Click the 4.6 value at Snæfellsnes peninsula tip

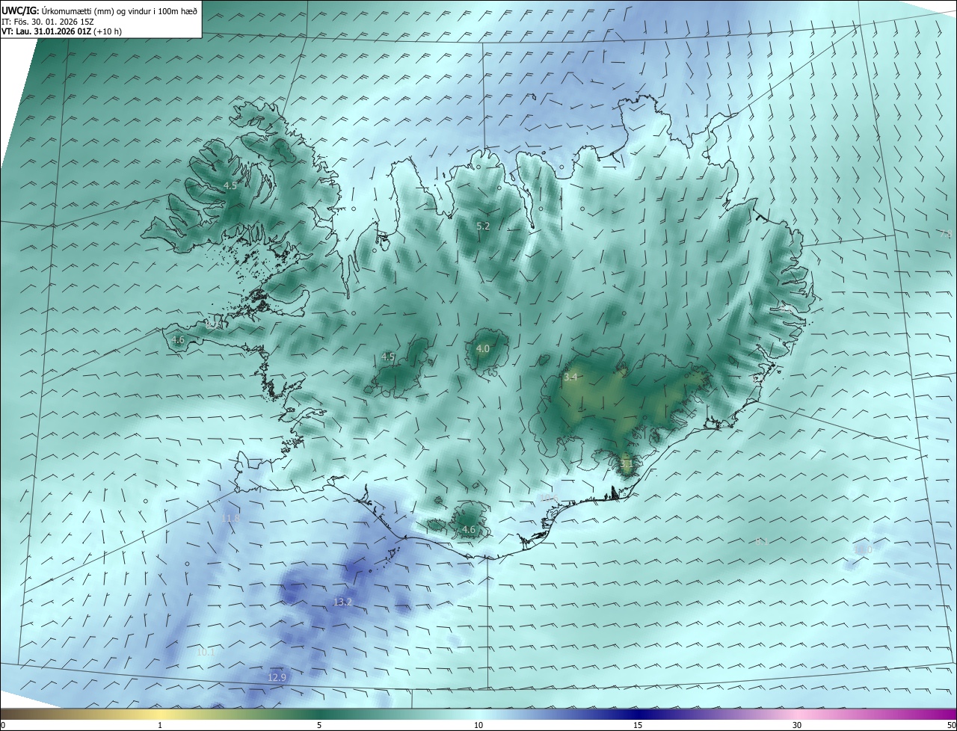178,340
